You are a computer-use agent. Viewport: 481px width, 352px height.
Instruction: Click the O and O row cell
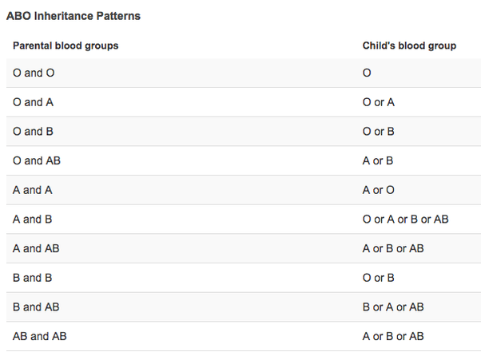tap(34, 73)
